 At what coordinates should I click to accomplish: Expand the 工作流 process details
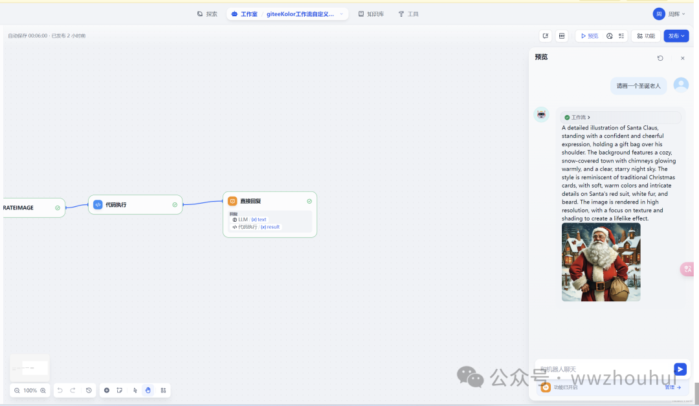[x=577, y=118]
